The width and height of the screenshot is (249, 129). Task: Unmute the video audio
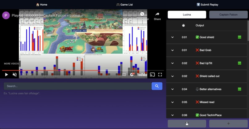15,75
